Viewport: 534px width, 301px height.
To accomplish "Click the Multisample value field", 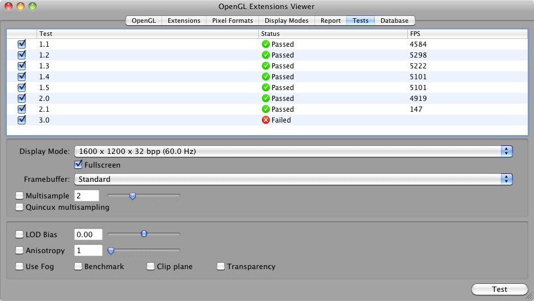I will click(87, 196).
